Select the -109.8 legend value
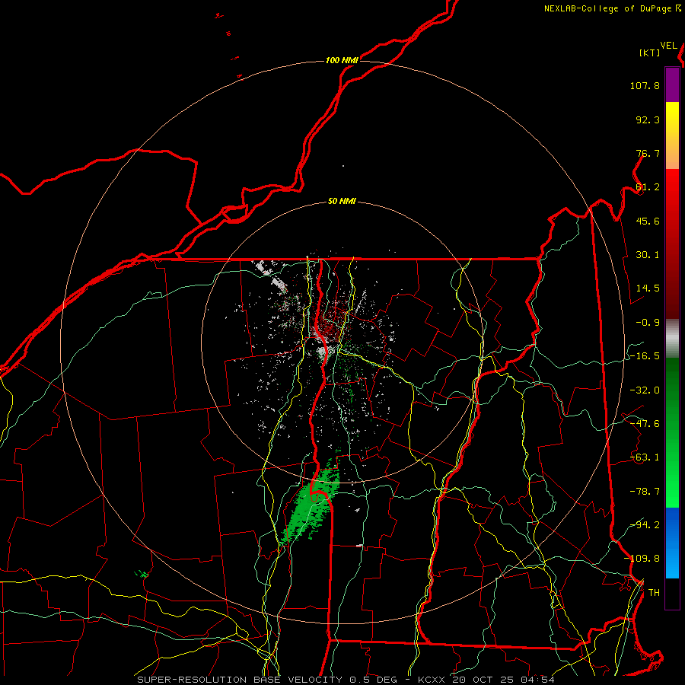This screenshot has height=685, width=685. pos(642,559)
